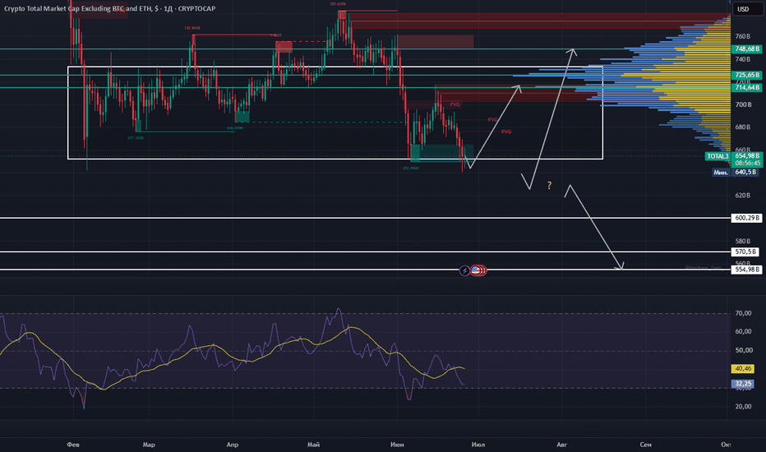Click the 20,00 RSI scale tick
The width and height of the screenshot is (766, 452).
(x=743, y=407)
